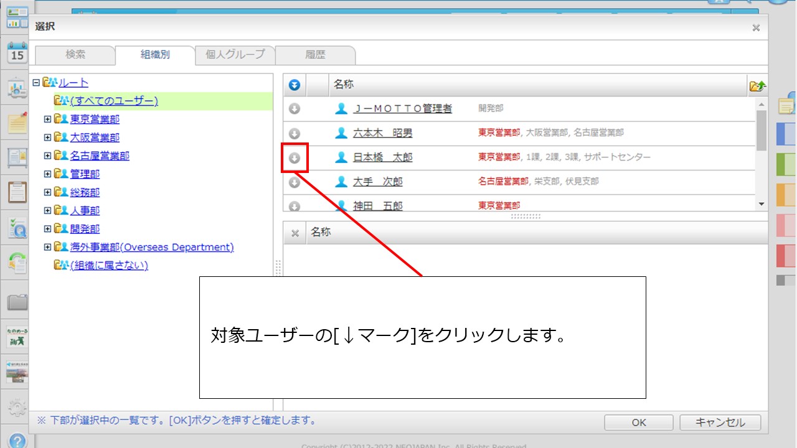Switch to the 検索 tab
797x448 pixels.
75,55
